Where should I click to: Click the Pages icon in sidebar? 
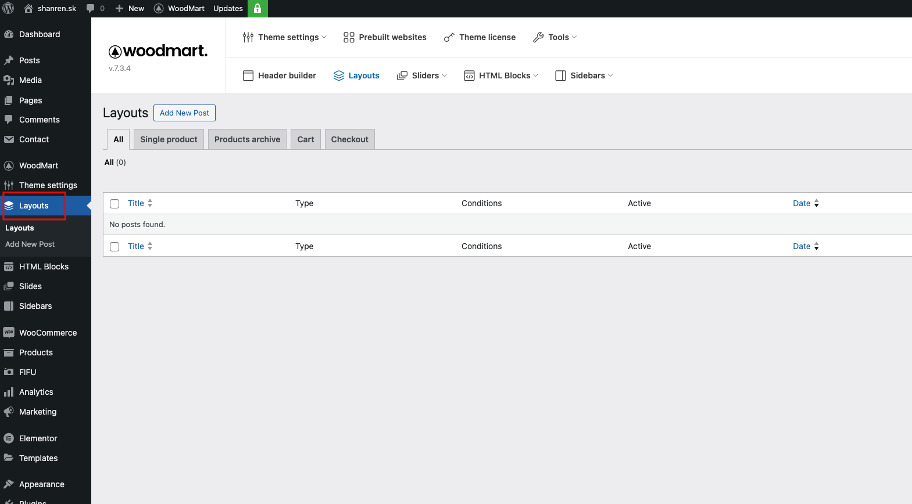(9, 100)
